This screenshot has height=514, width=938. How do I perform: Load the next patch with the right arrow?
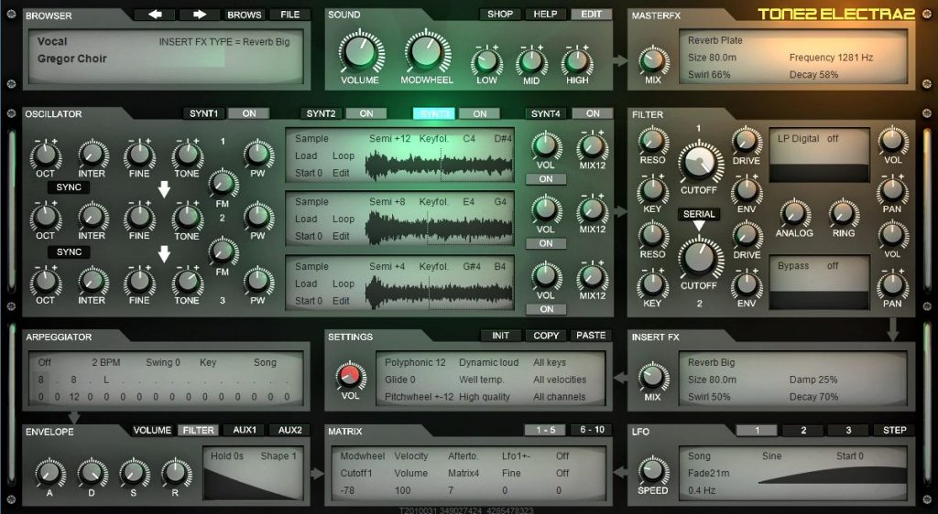click(x=200, y=15)
